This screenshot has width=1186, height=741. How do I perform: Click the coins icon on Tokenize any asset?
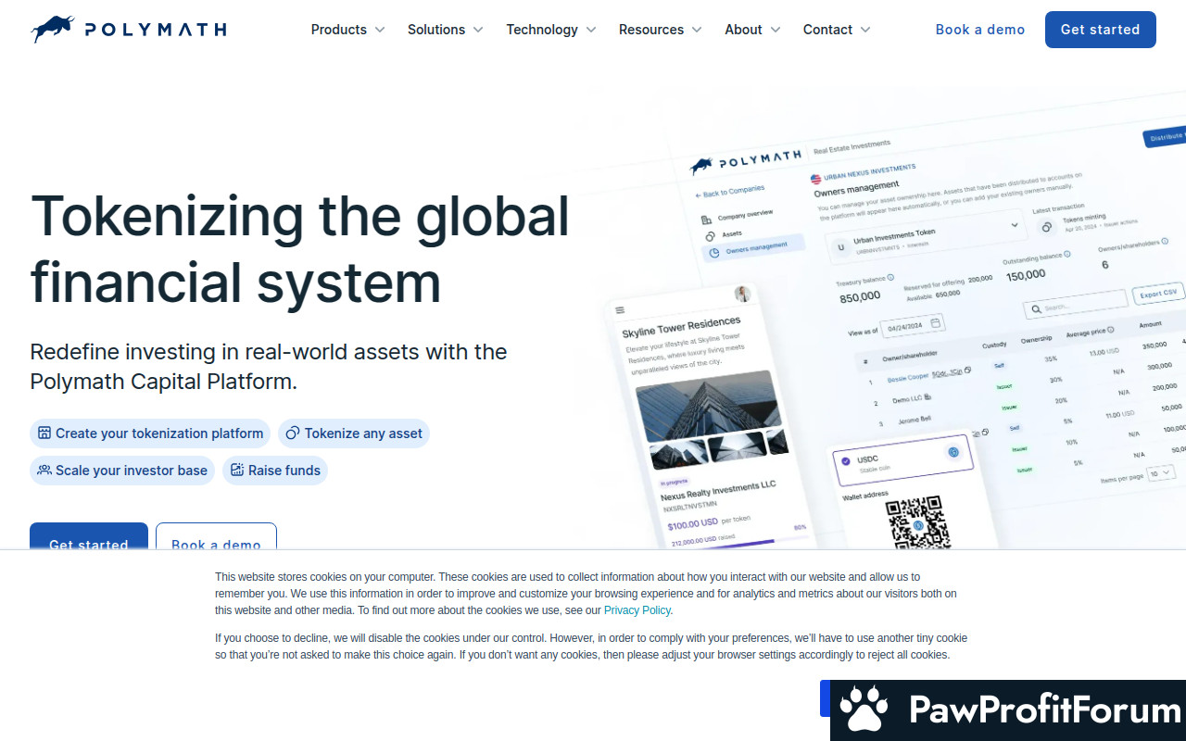click(292, 433)
